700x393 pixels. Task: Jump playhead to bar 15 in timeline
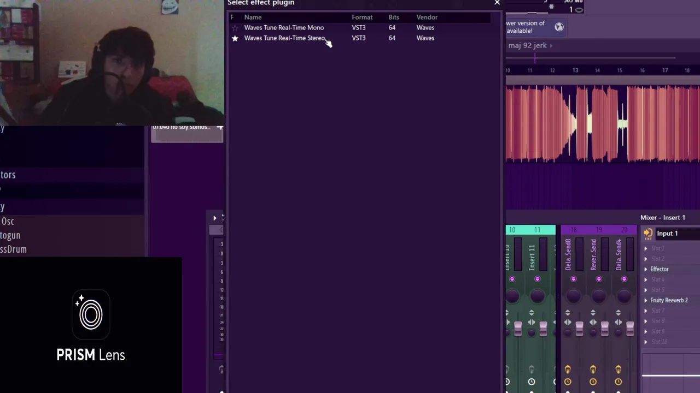pyautogui.click(x=620, y=70)
